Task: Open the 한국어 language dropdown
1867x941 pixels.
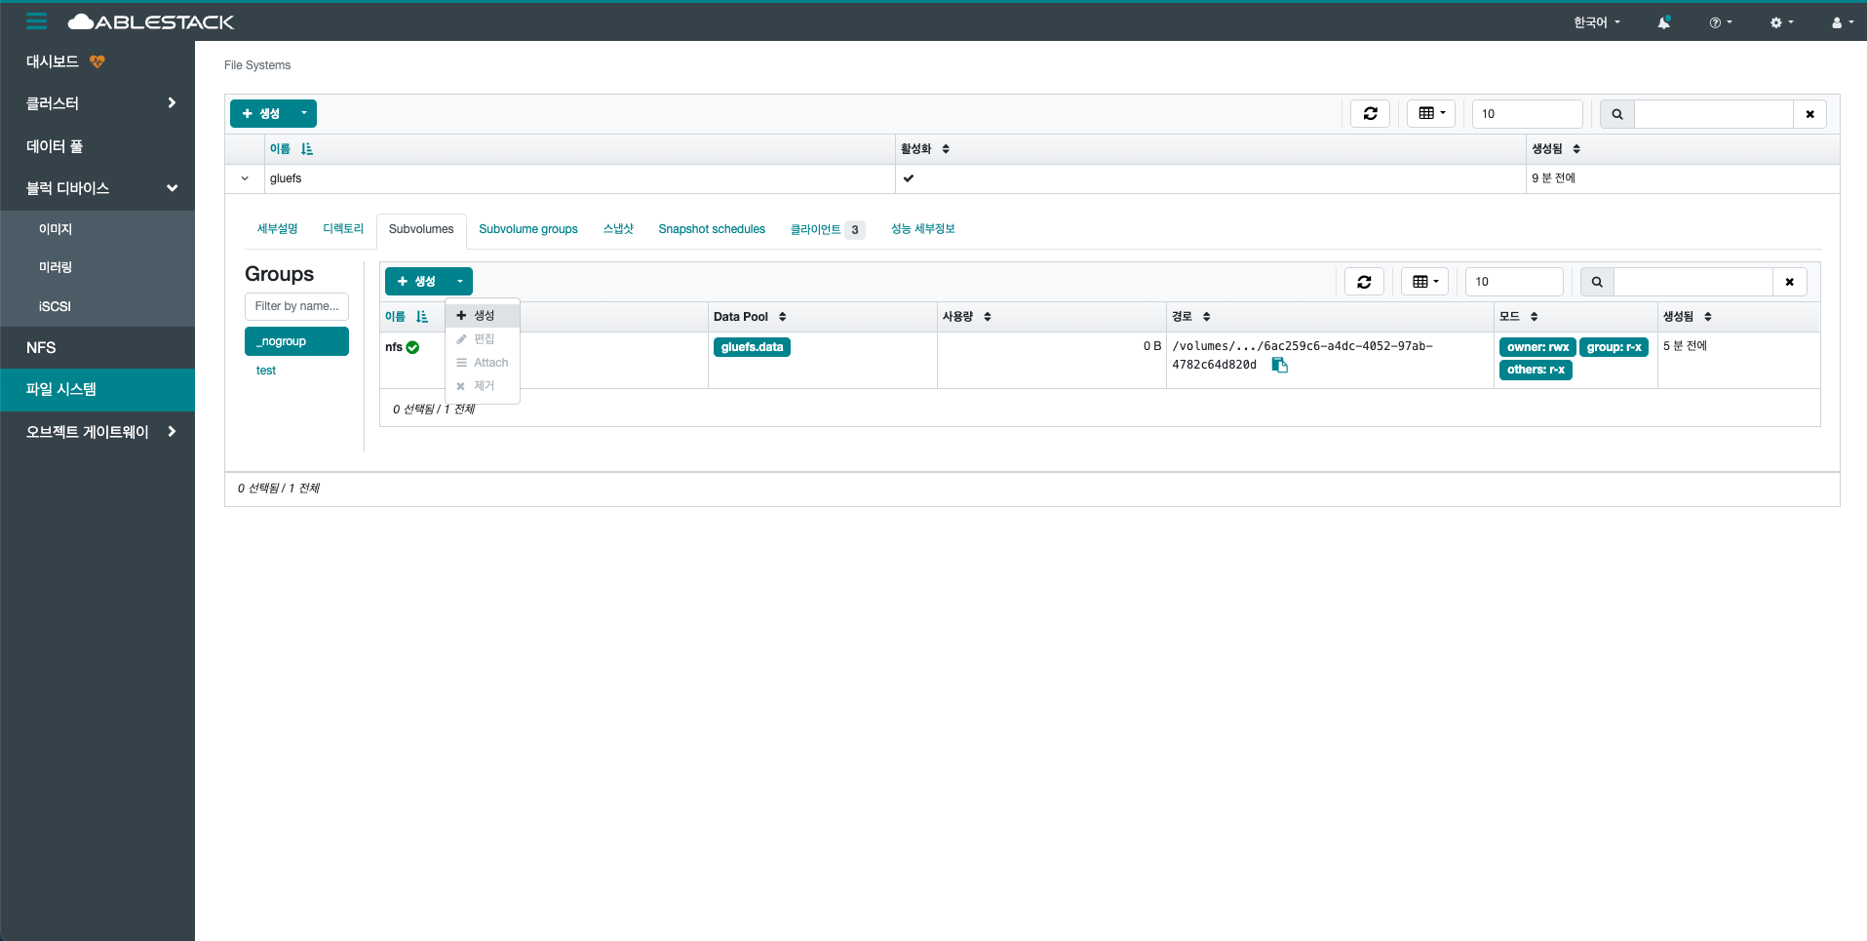Action: pyautogui.click(x=1596, y=22)
